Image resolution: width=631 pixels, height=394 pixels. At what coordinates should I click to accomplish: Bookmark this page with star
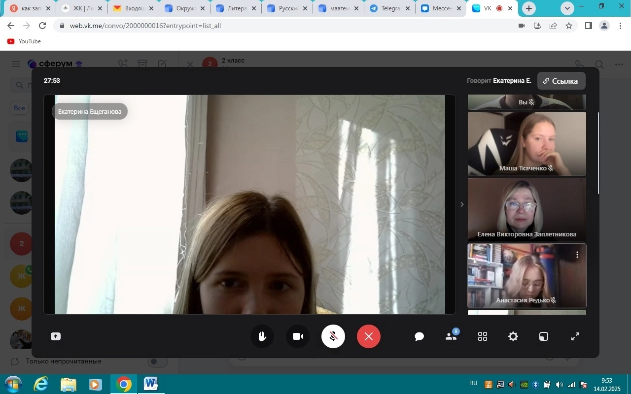(x=569, y=26)
